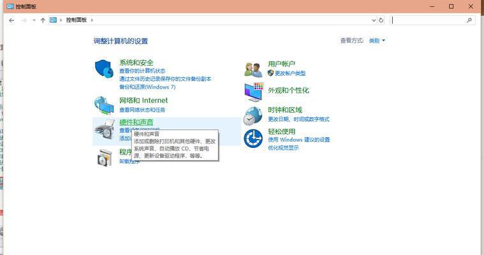The width and height of the screenshot is (484, 255).
Task: Open the 硬件和声音 printer icon
Action: pyautogui.click(x=105, y=129)
